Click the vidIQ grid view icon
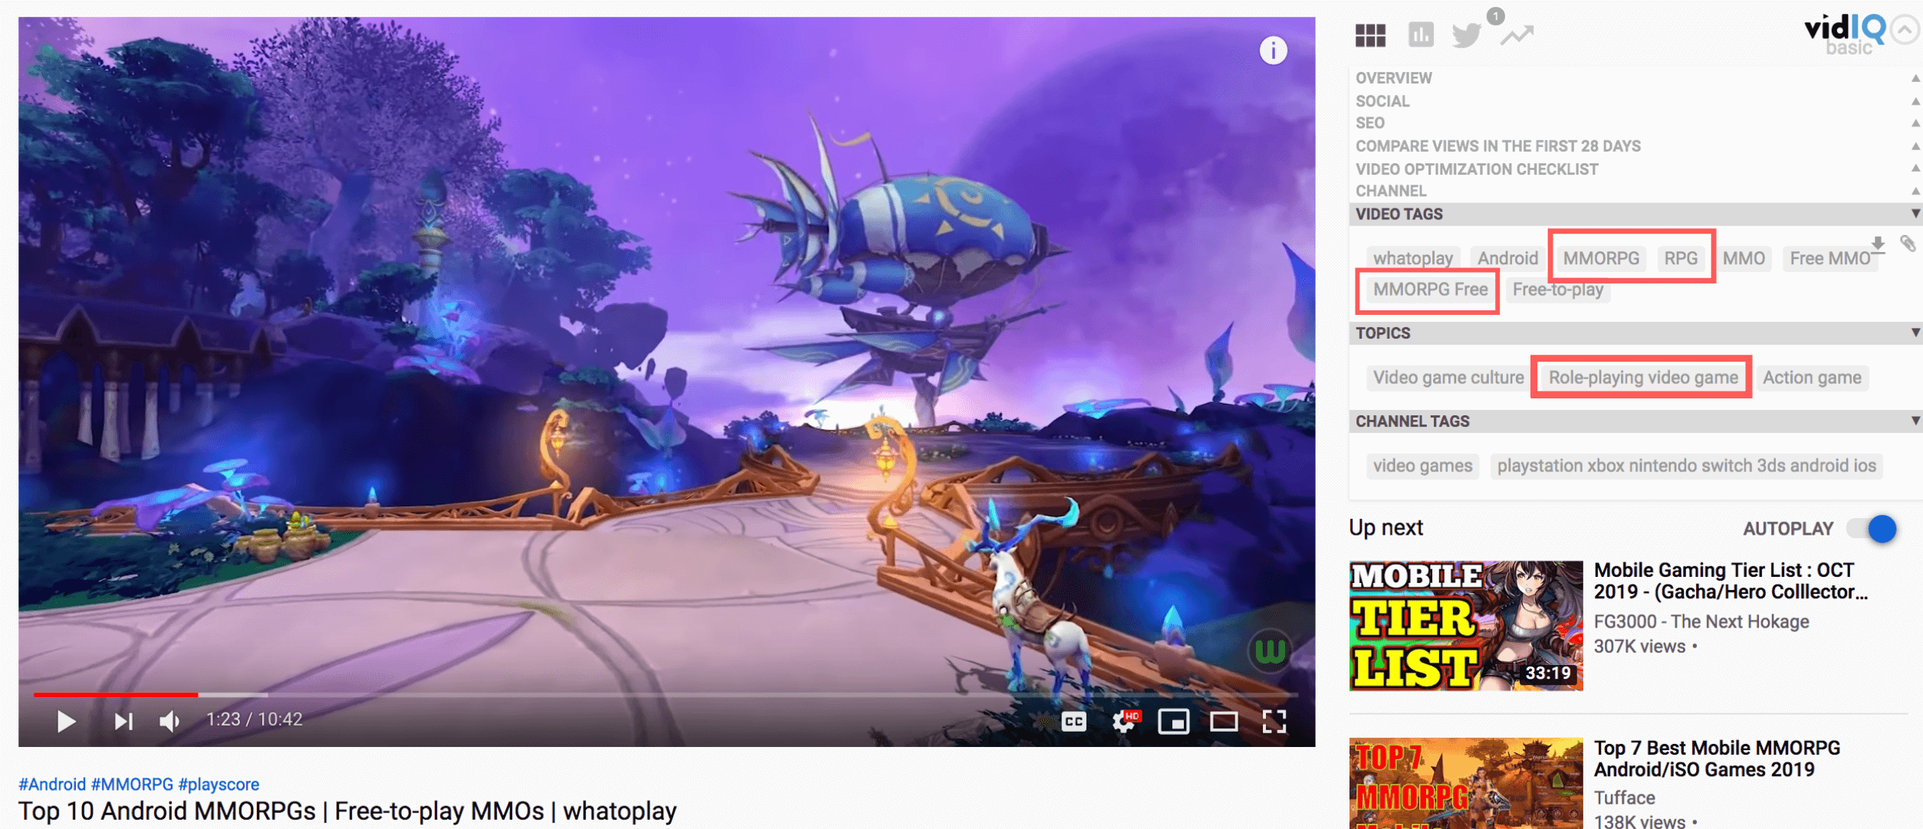 pyautogui.click(x=1370, y=35)
